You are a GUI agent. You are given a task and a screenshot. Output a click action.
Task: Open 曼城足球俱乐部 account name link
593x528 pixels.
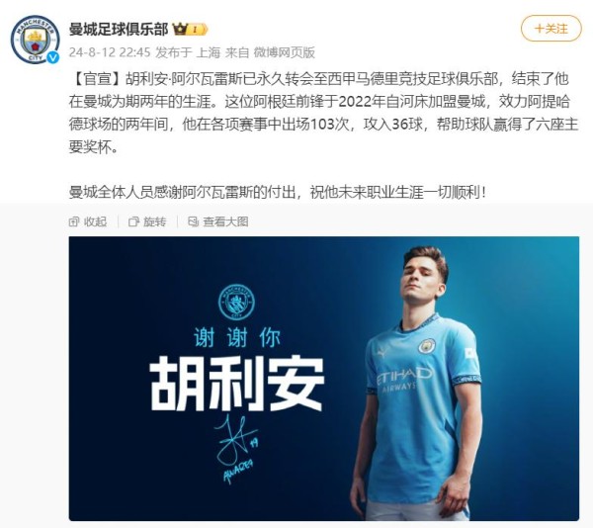[119, 29]
